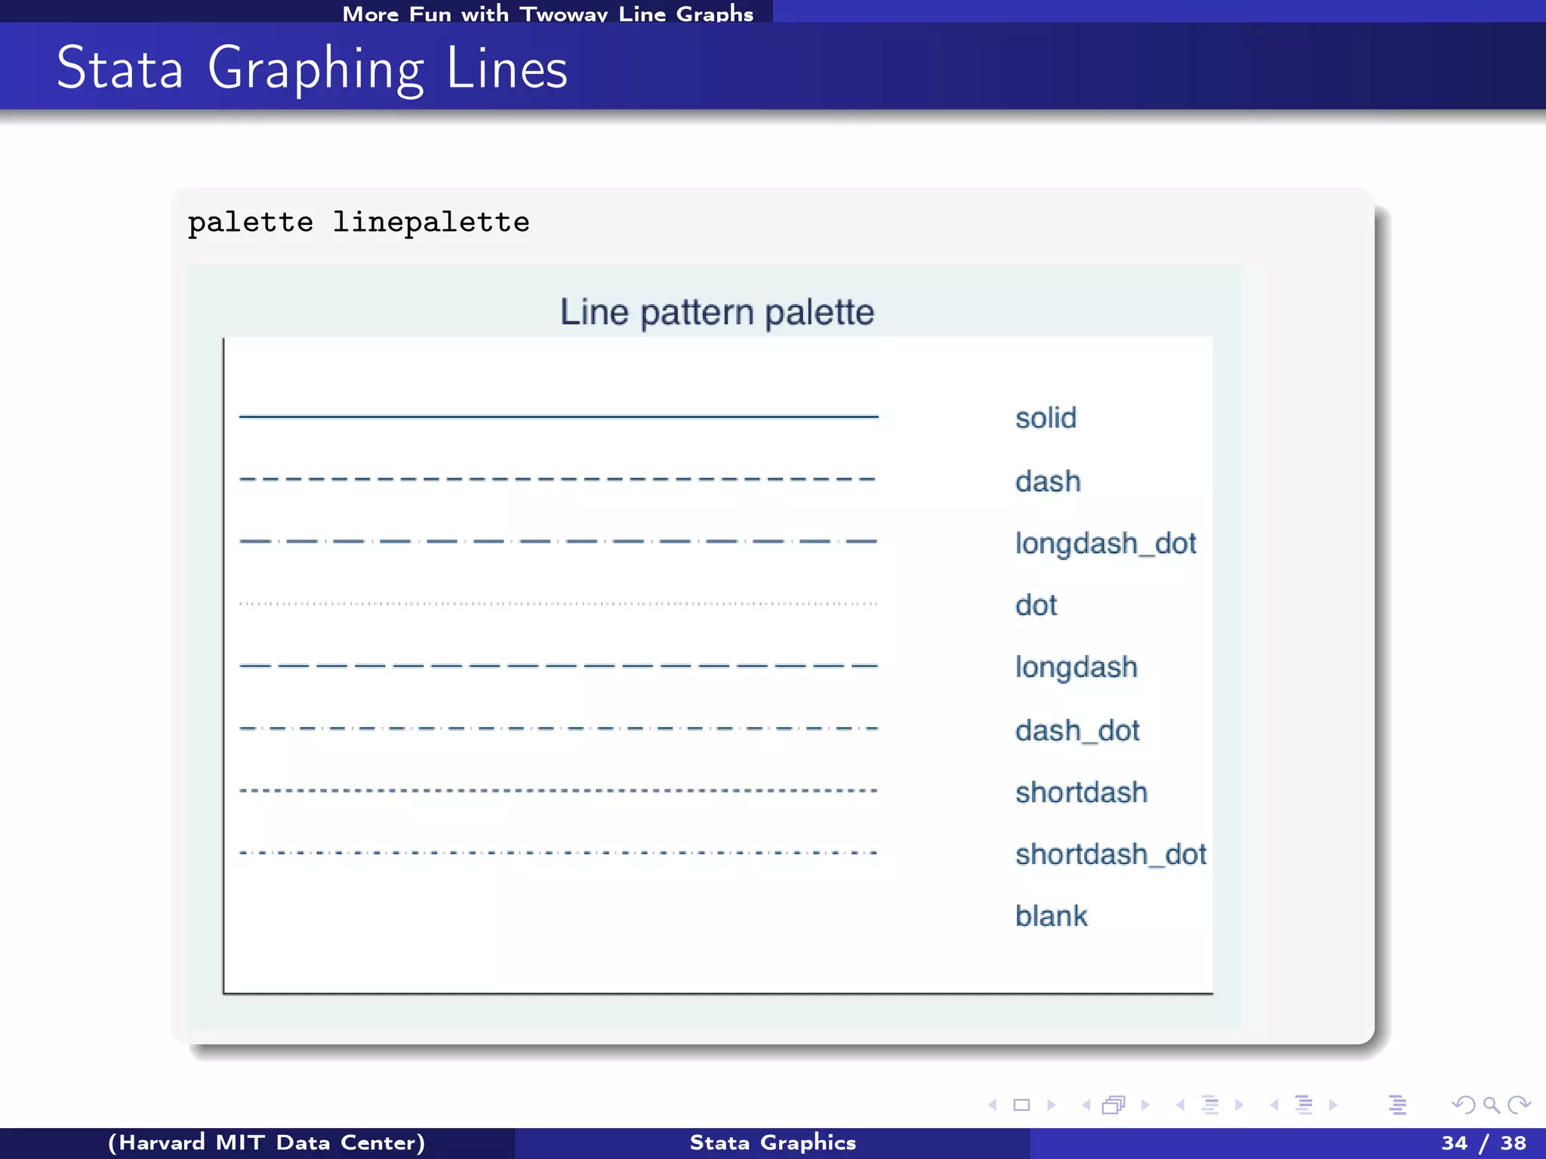Click the section navigation icon
The image size is (1546, 1159).
1304,1105
